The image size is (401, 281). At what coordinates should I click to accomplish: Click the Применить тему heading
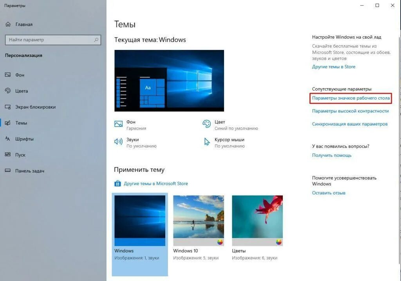click(x=139, y=170)
